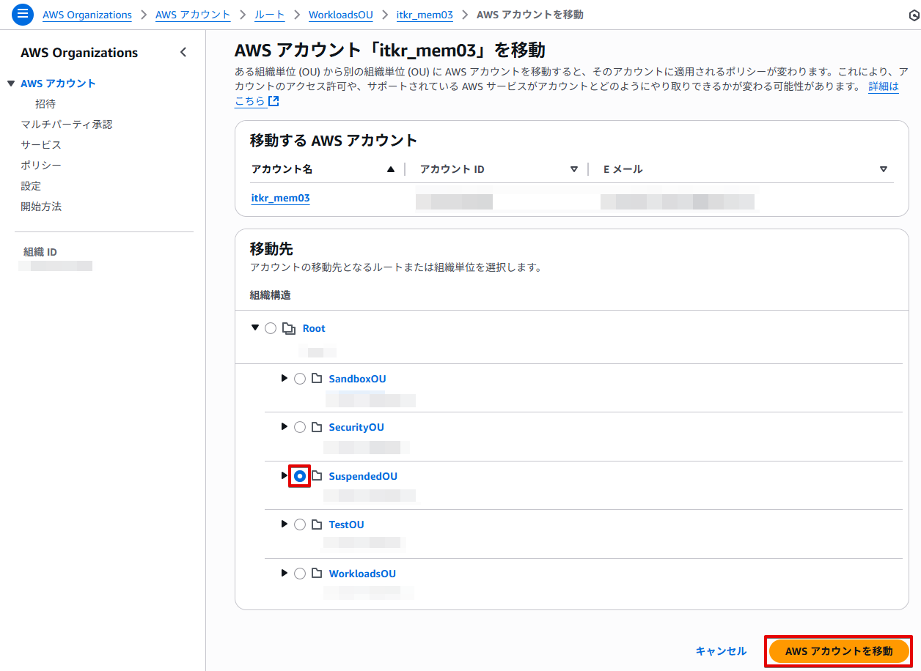Expand the SuspendedOU tree node

pyautogui.click(x=285, y=476)
